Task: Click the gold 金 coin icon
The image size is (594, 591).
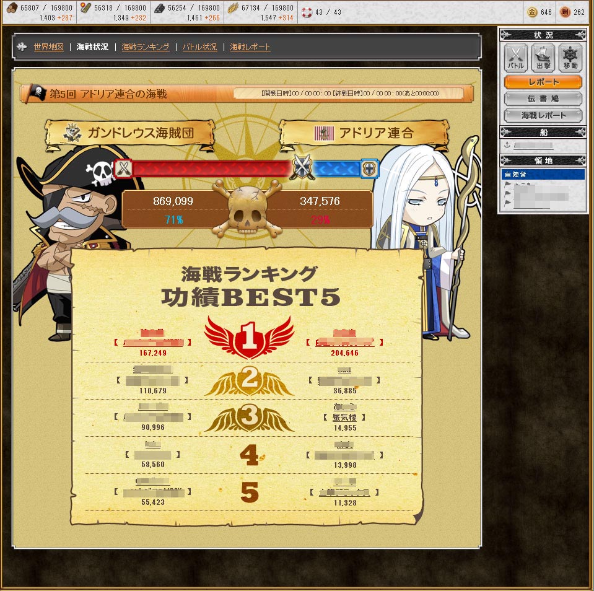Action: 532,12
